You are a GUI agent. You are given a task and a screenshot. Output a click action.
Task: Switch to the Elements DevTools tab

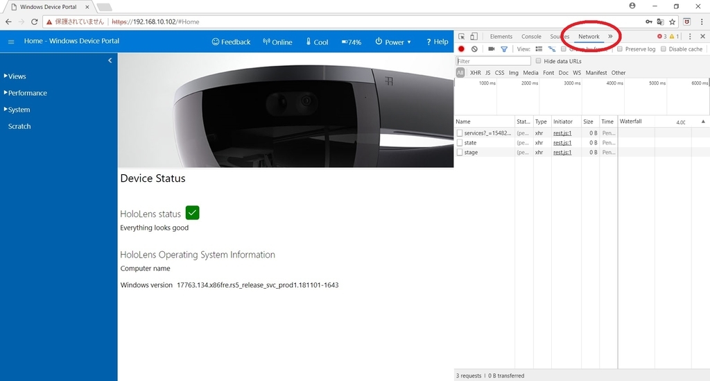tap(501, 37)
